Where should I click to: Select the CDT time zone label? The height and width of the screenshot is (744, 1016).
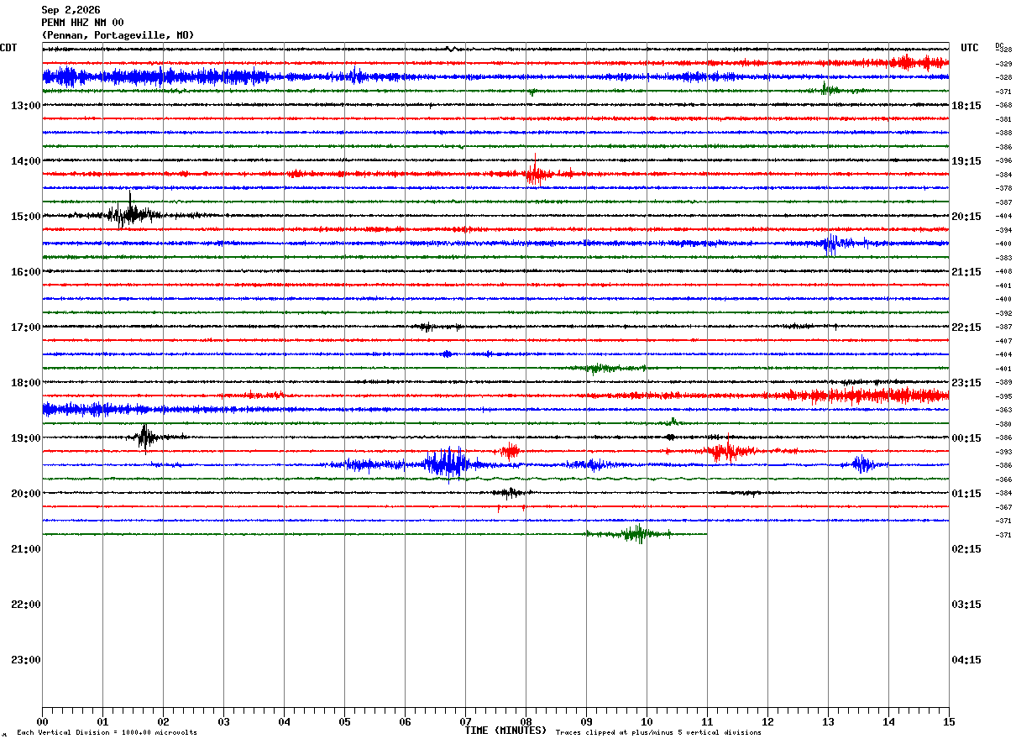pyautogui.click(x=8, y=48)
